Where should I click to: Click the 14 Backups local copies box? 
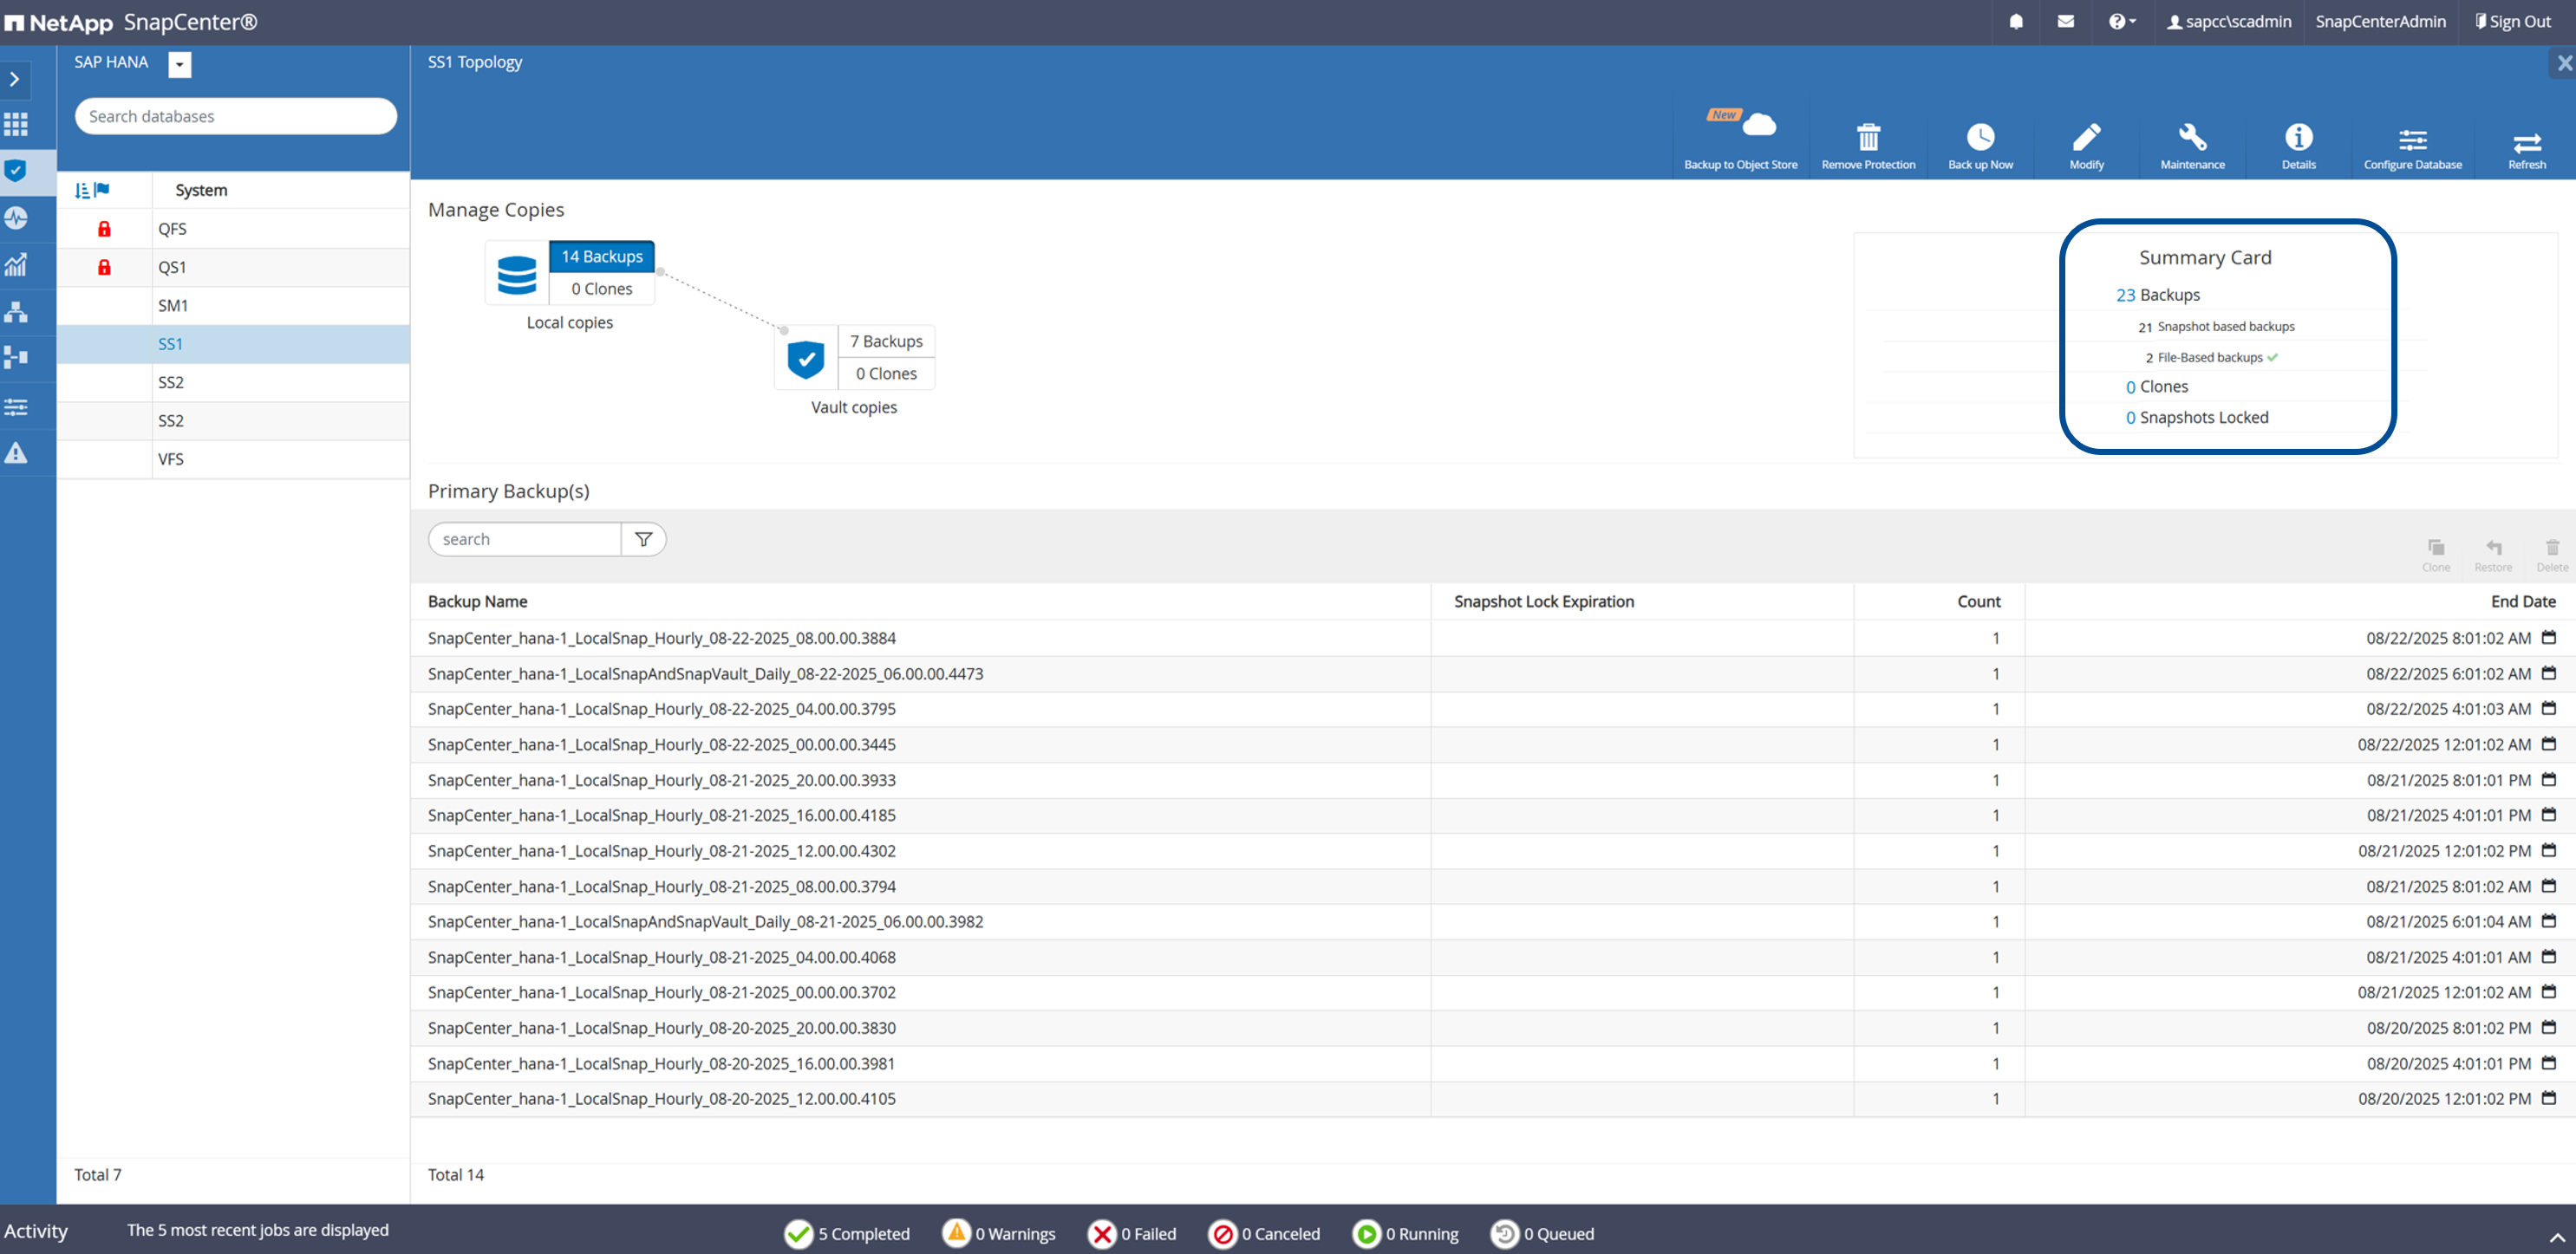coord(601,257)
